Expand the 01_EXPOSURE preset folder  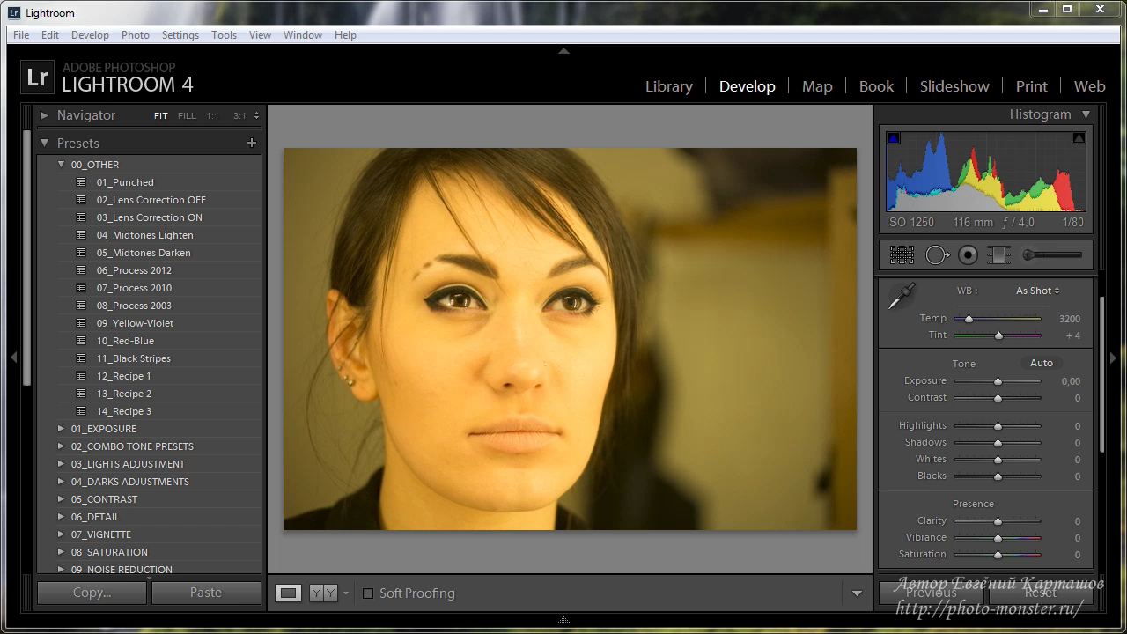pos(61,429)
